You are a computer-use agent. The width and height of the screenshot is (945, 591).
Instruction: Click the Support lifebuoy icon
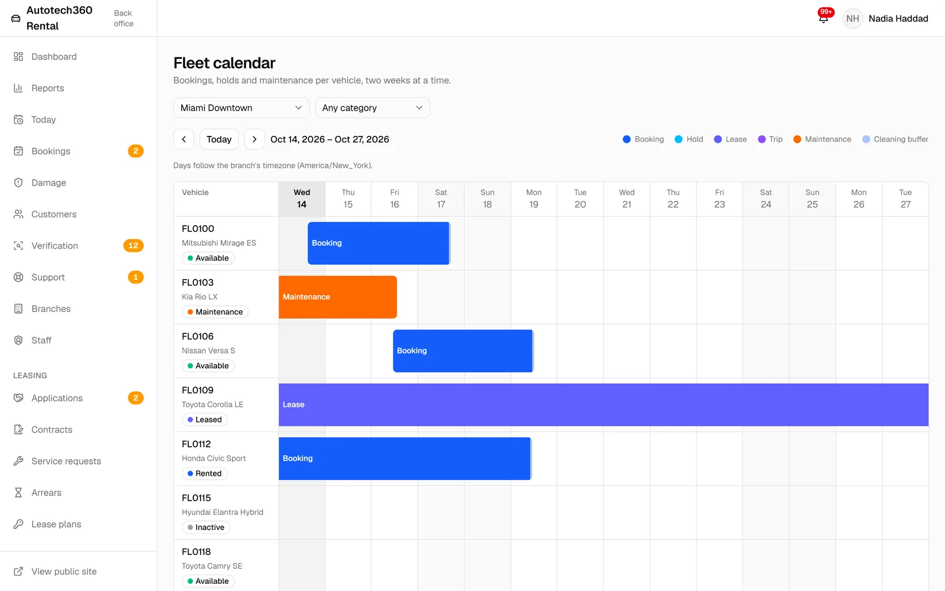pos(18,277)
